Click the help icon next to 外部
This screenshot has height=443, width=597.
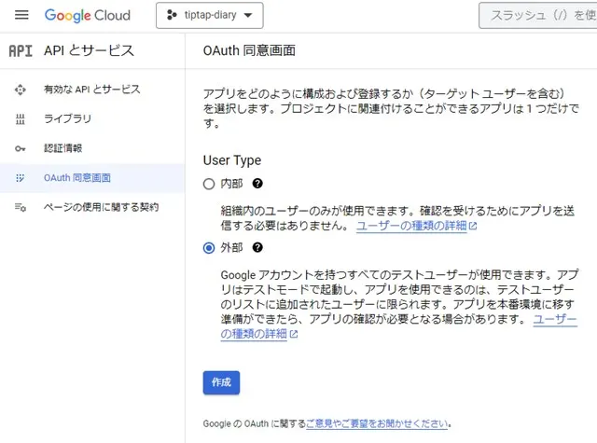point(257,248)
